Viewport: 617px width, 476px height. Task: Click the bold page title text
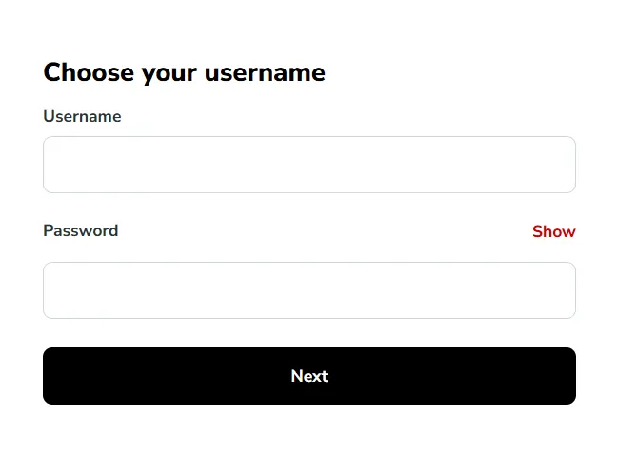[184, 72]
